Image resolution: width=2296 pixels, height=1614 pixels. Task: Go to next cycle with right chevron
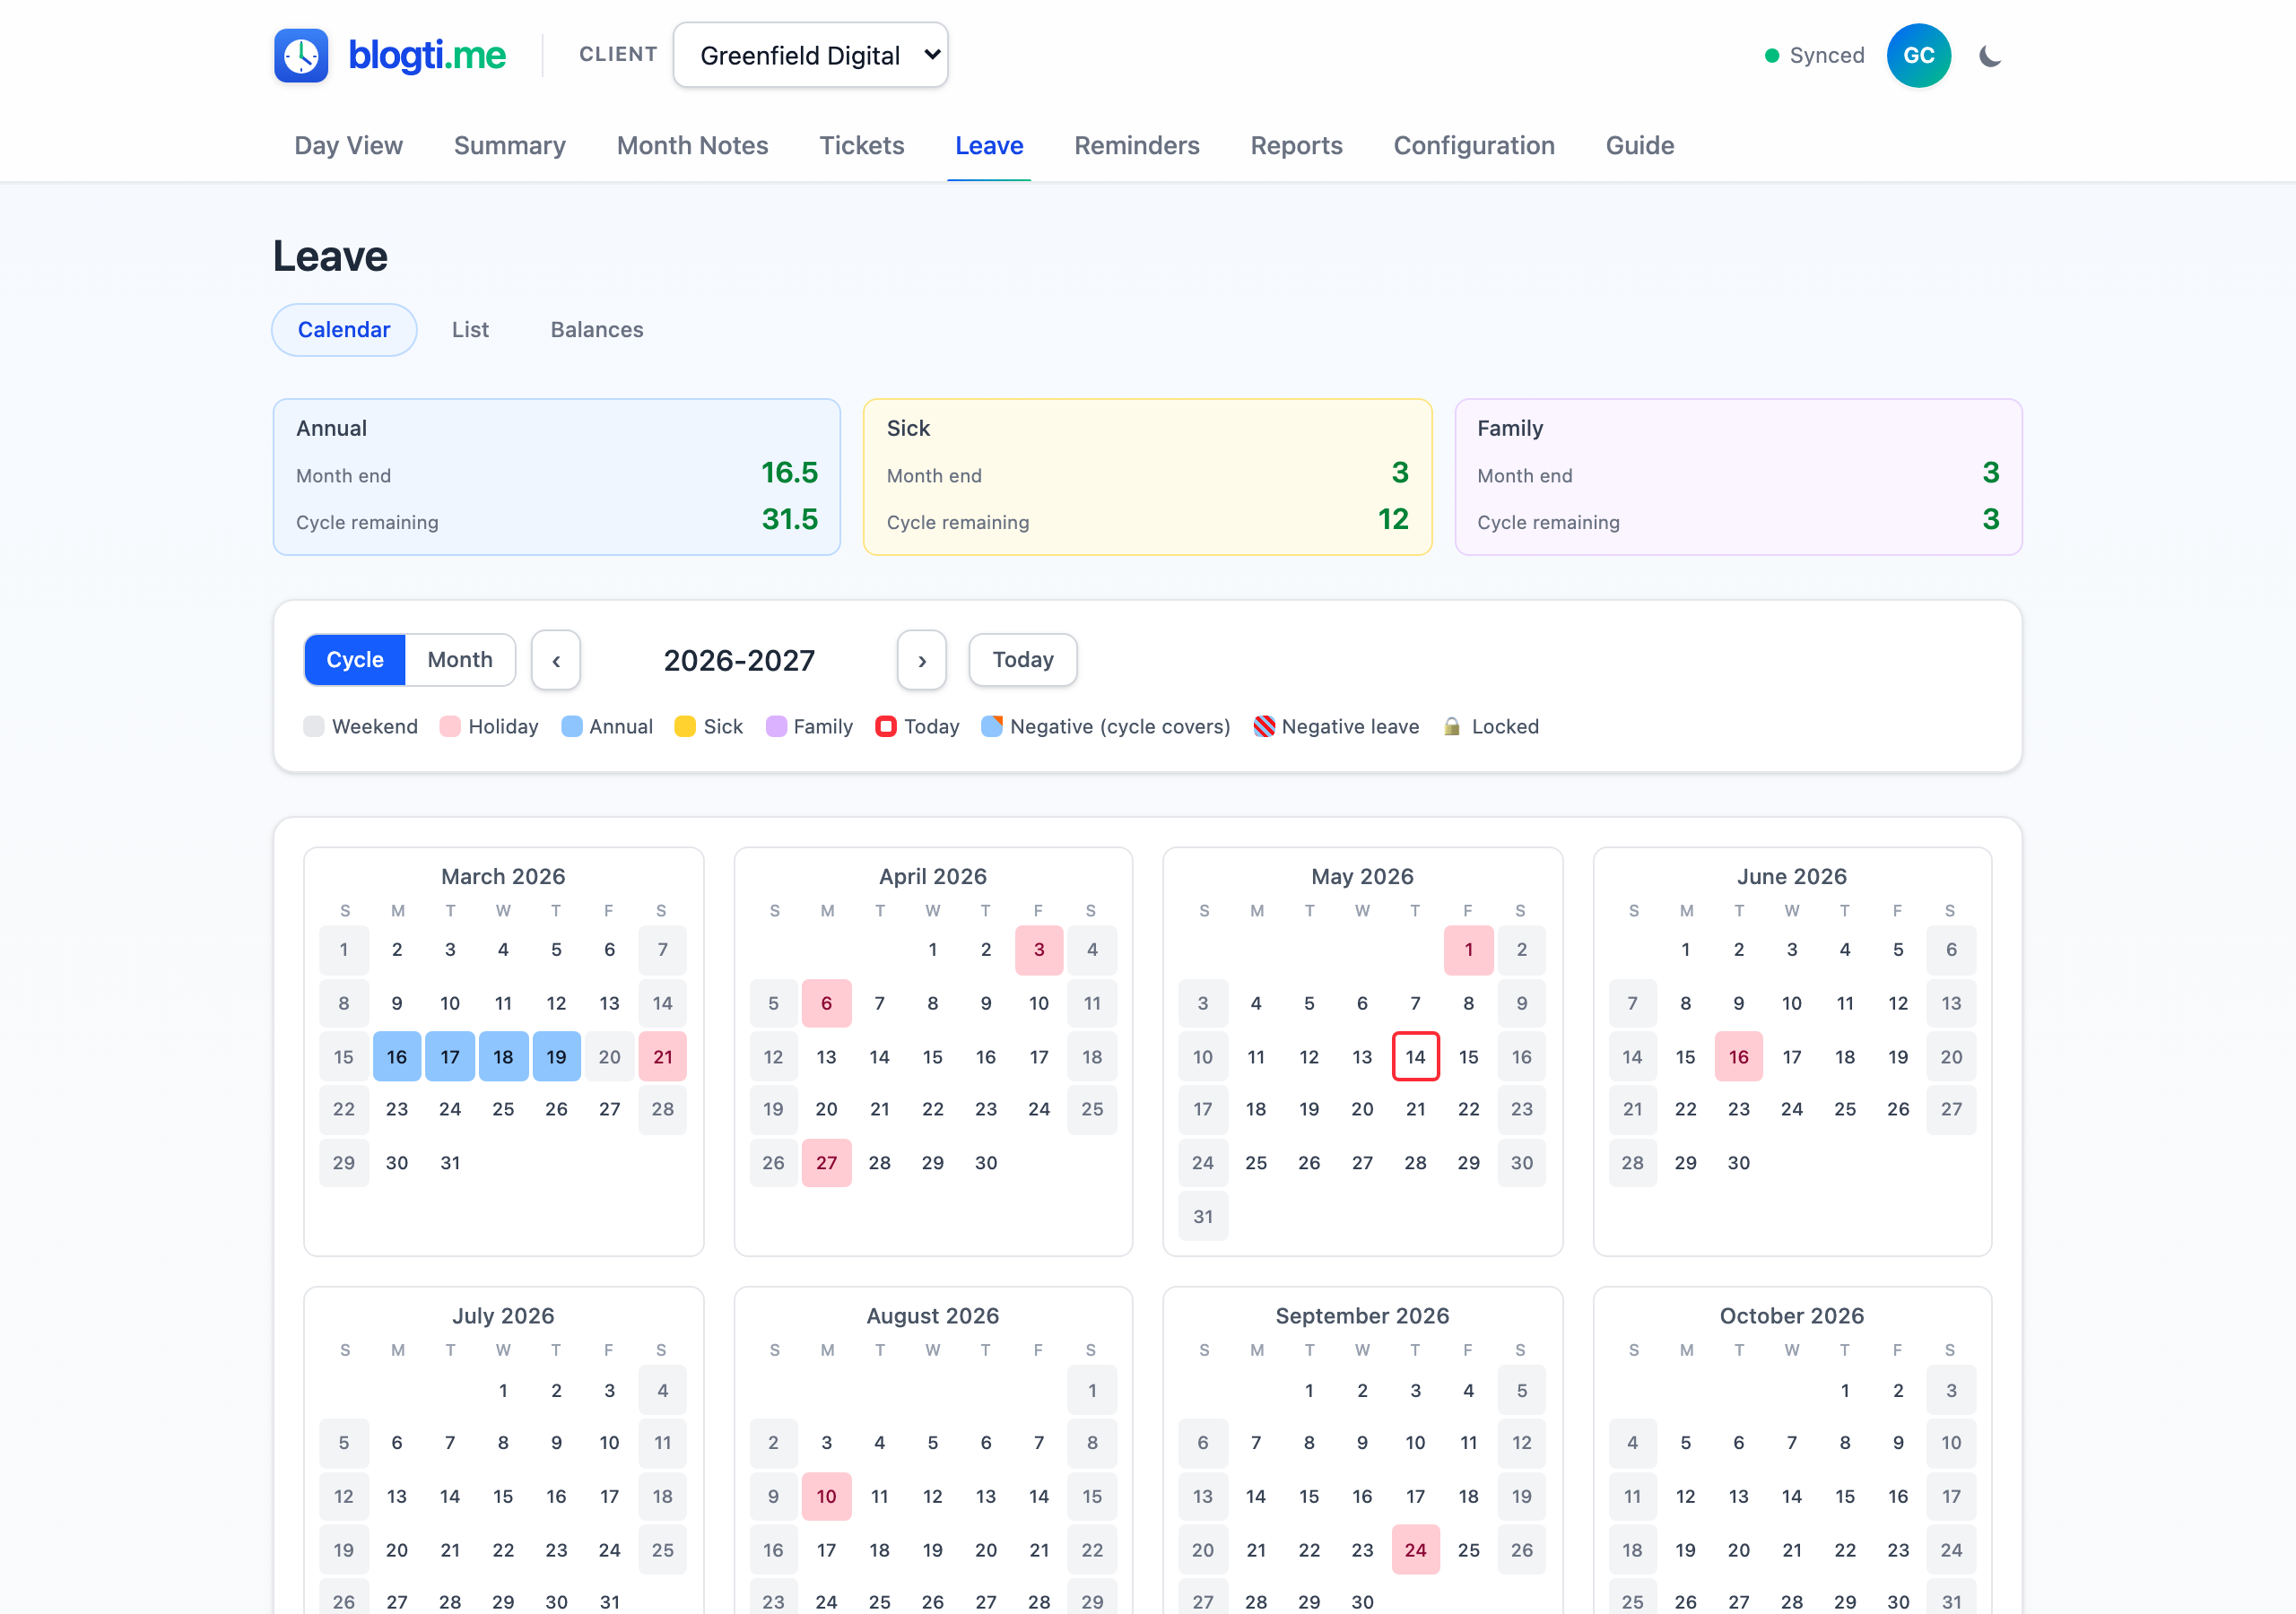922,660
